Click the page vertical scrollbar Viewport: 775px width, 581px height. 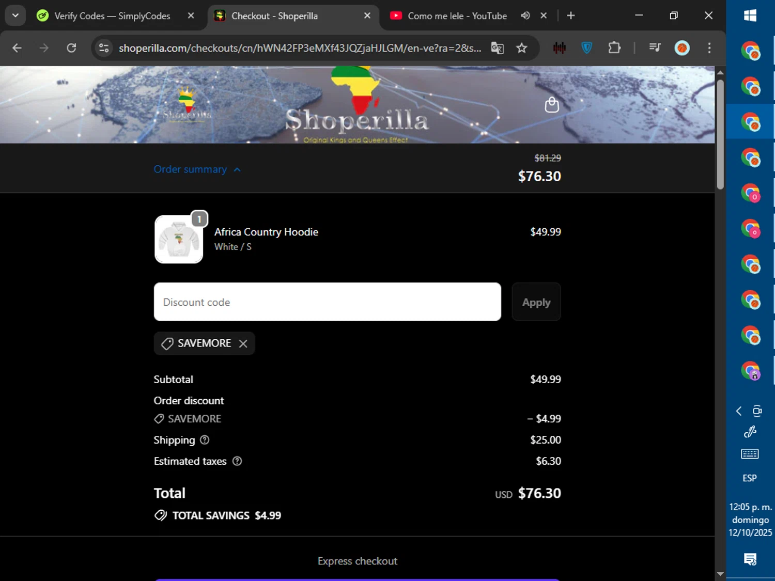(720, 134)
